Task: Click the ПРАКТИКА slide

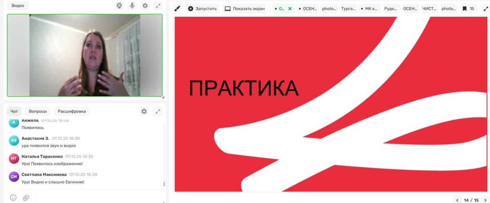Action: (331, 104)
